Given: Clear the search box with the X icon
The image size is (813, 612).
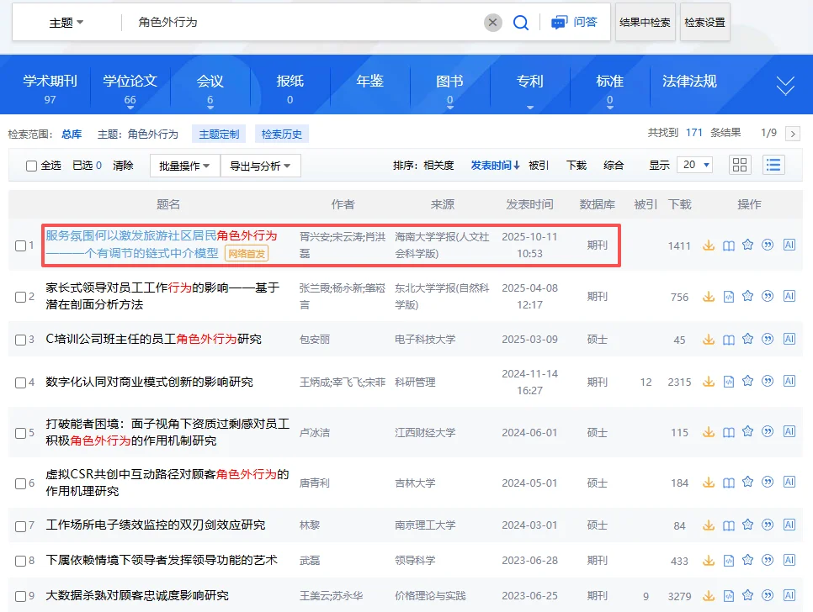Looking at the screenshot, I should click(492, 22).
